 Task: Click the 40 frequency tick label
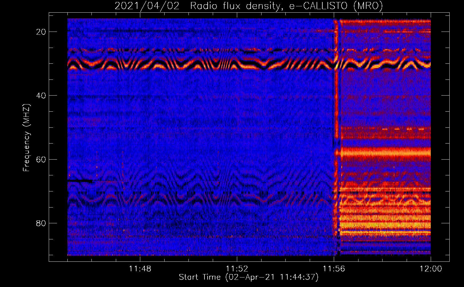coord(41,96)
